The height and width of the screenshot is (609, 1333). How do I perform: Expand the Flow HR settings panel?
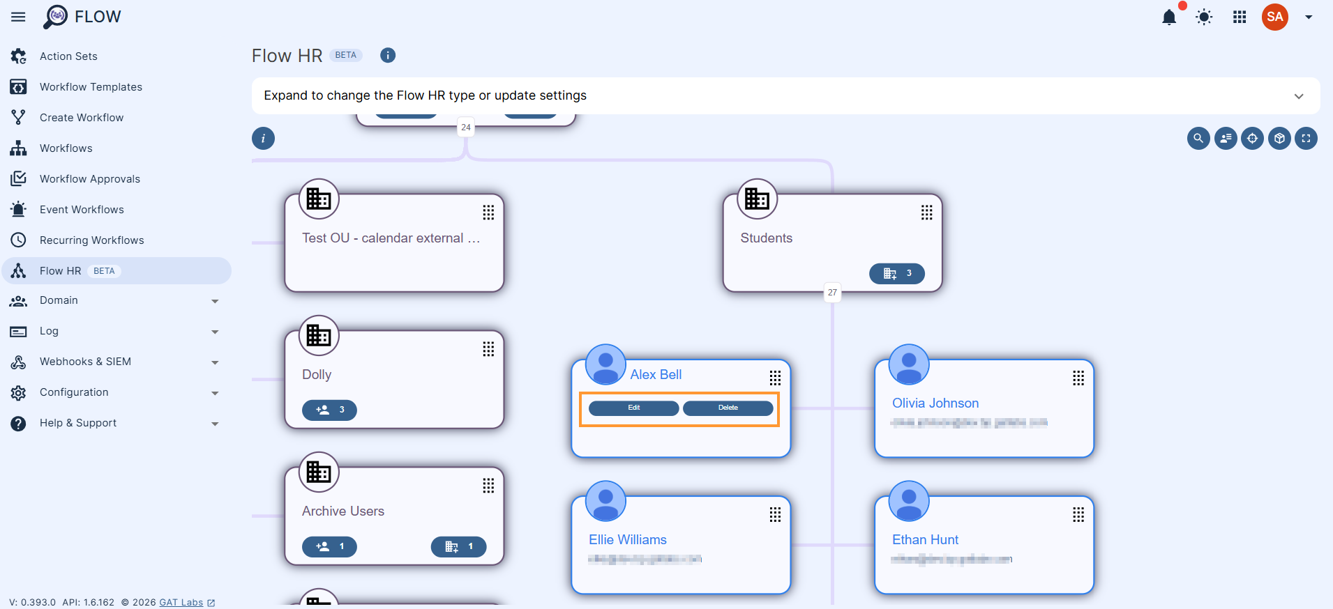[1298, 96]
